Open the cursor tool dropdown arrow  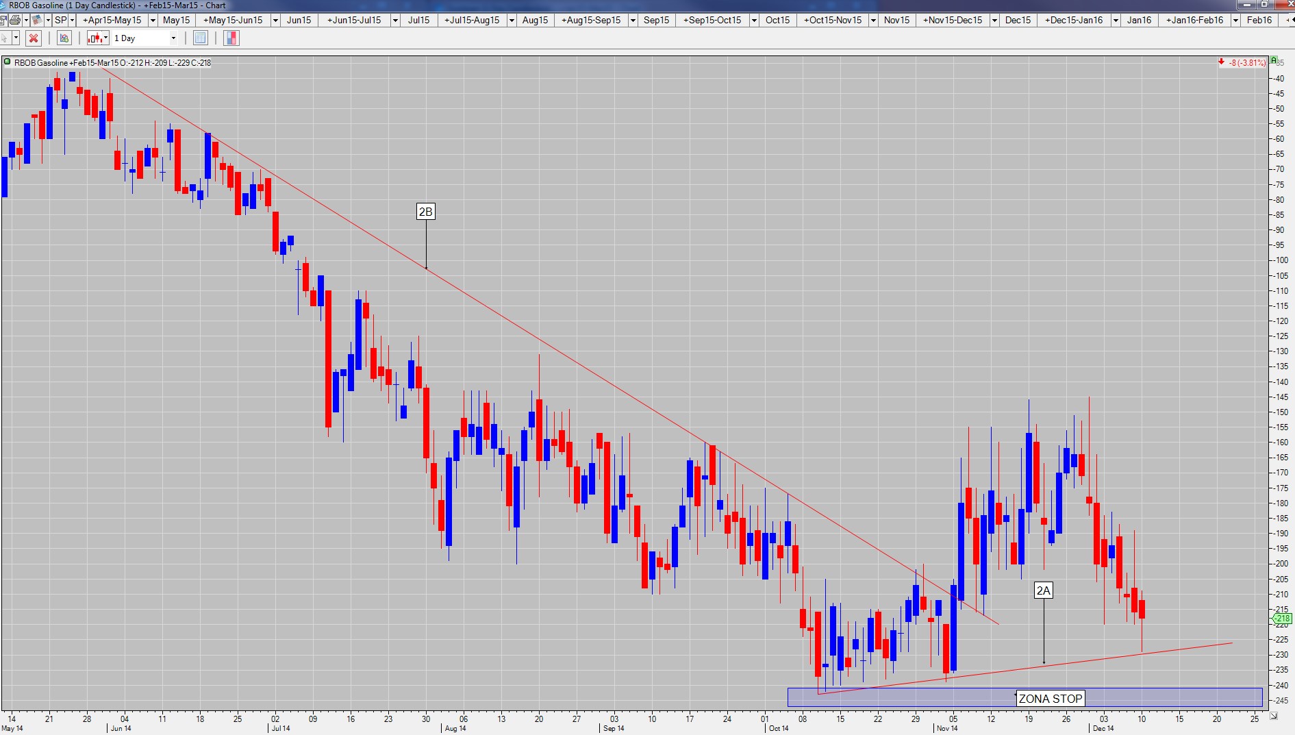[x=16, y=38]
